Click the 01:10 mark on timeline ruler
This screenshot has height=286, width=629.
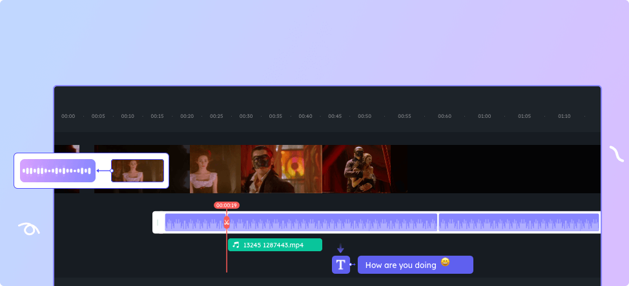click(564, 117)
